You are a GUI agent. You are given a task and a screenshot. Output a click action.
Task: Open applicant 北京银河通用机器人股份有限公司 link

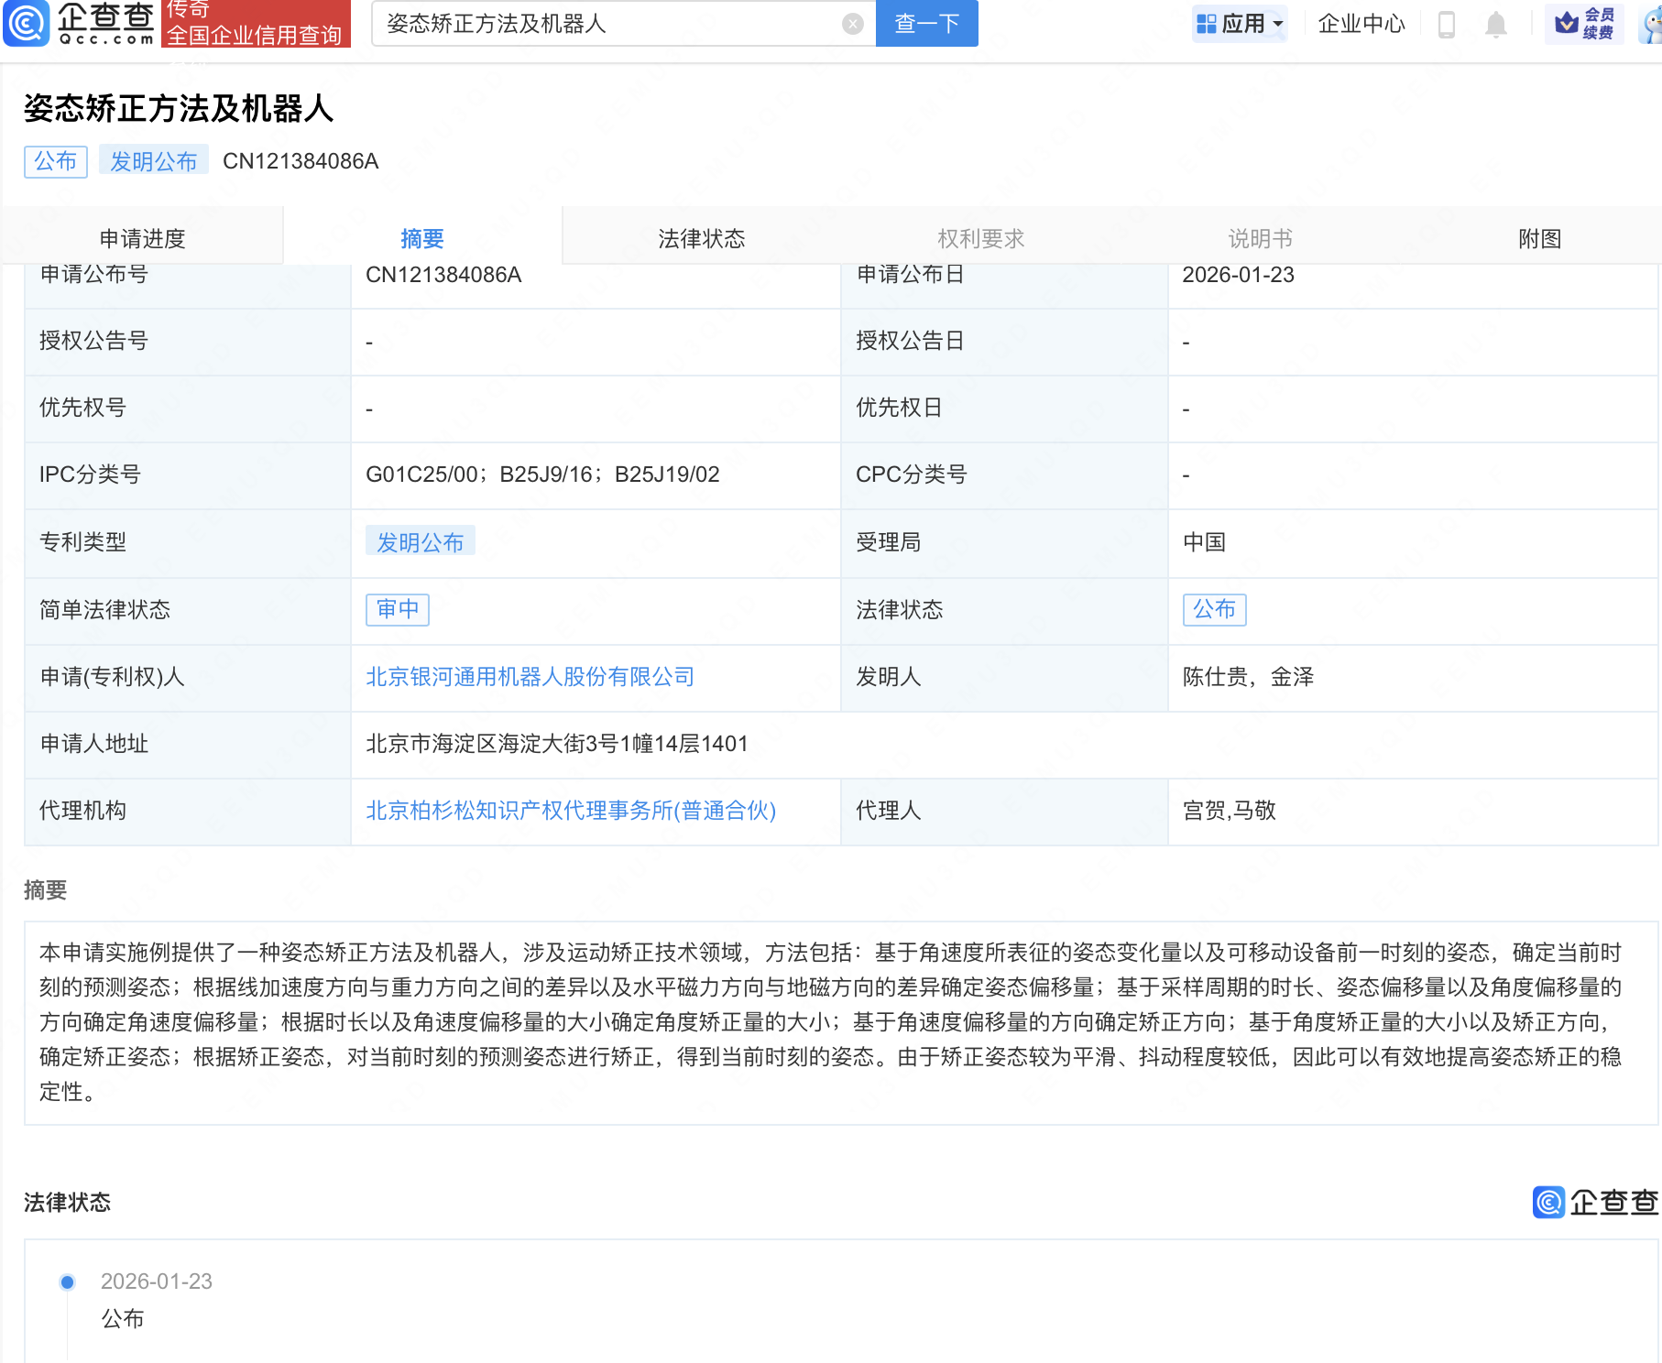[x=530, y=677]
